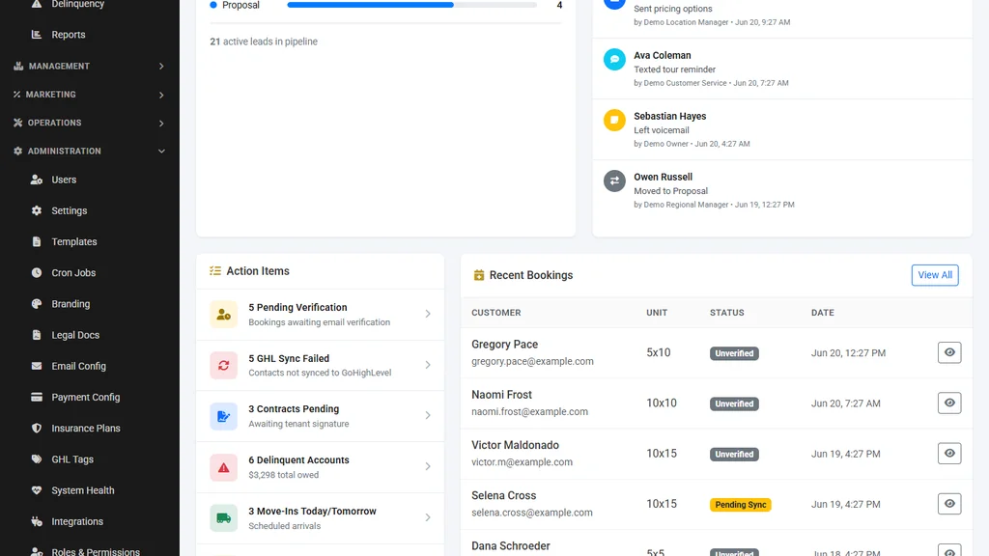Click Sebastian Hayes voicemail activity icon
The image size is (989, 556).
coord(614,120)
